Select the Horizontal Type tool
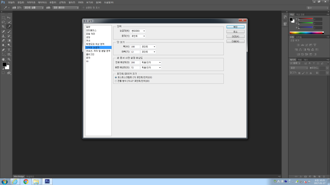This screenshot has height=185, width=330. point(9,50)
